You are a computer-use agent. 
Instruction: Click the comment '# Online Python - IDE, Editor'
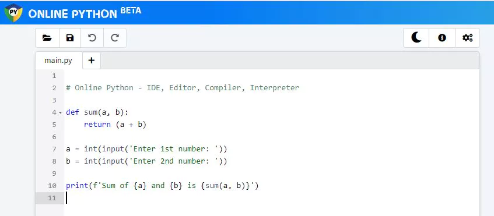click(131, 88)
